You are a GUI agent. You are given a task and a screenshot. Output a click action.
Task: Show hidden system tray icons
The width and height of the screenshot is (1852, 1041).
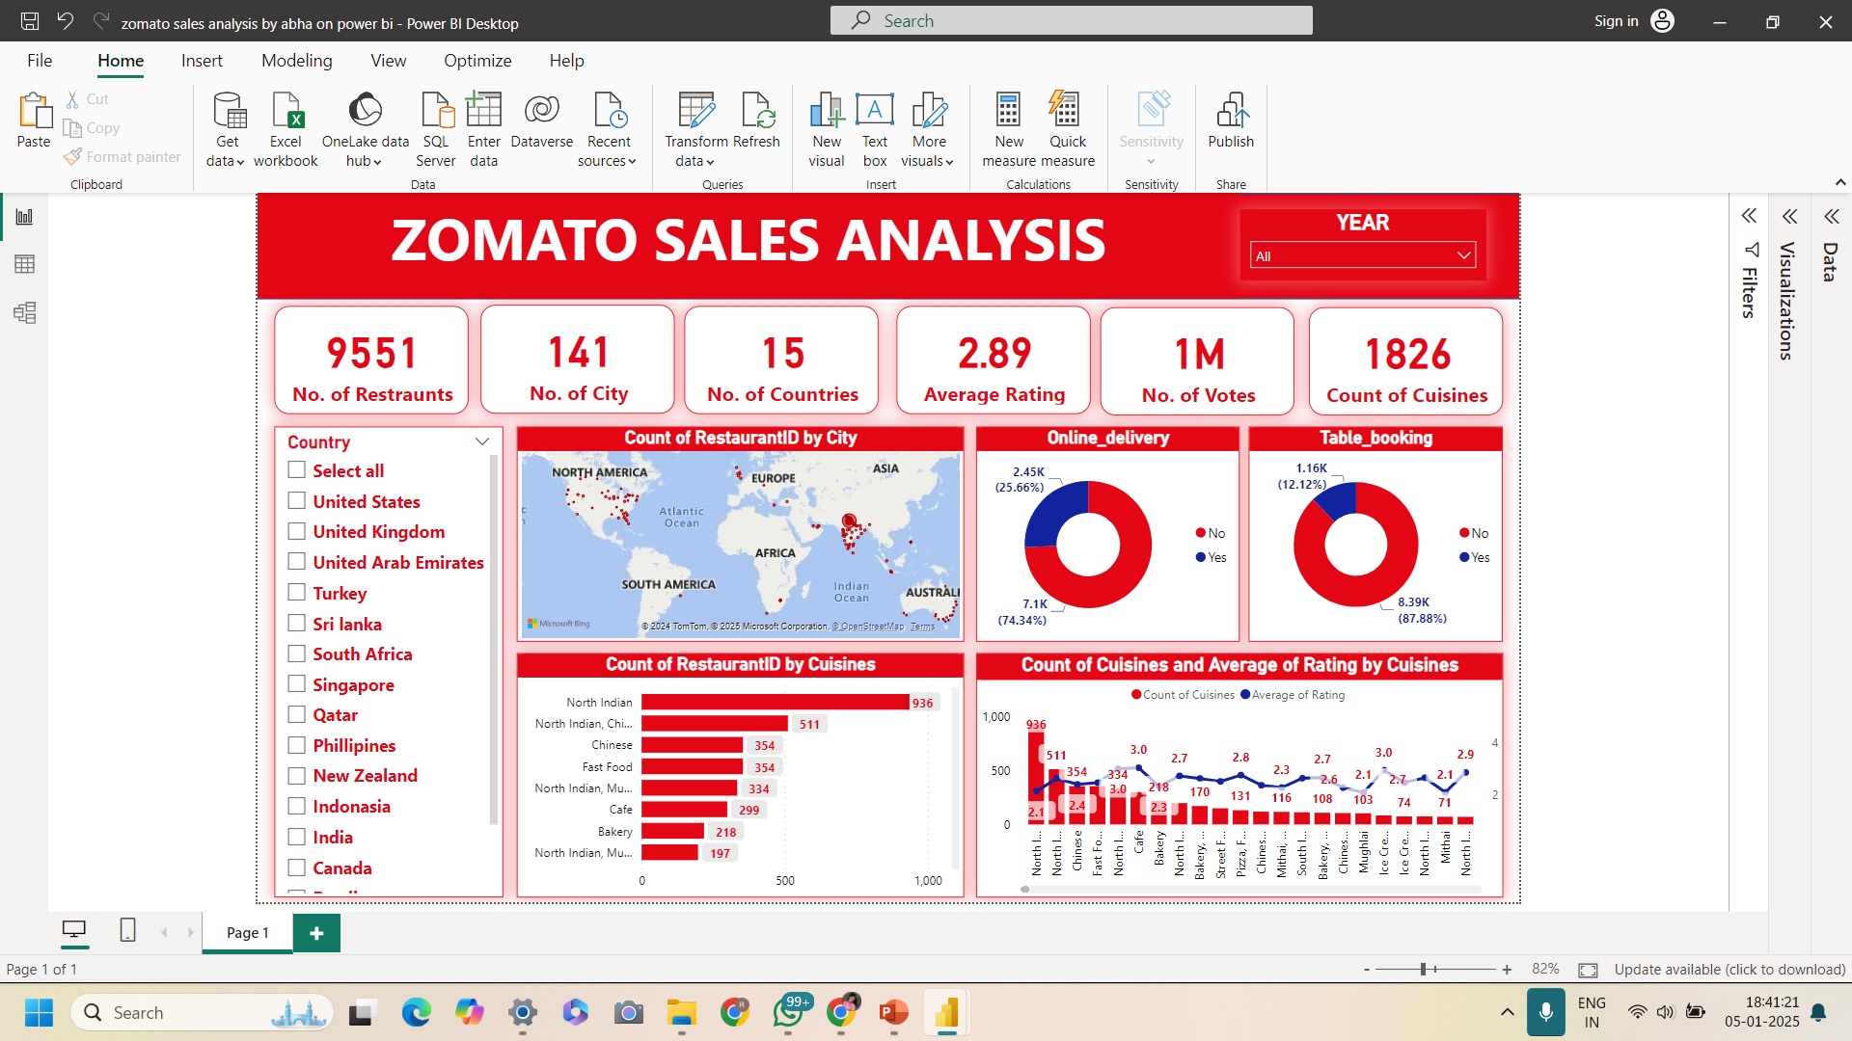tap(1507, 1012)
